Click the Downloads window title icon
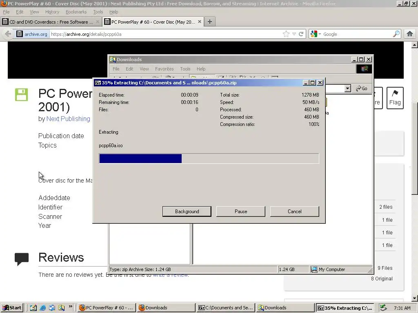The width and height of the screenshot is (418, 313). coord(113,60)
